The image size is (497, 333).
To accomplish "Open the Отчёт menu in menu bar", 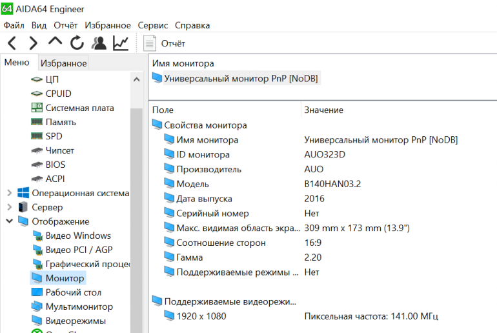I will (66, 25).
